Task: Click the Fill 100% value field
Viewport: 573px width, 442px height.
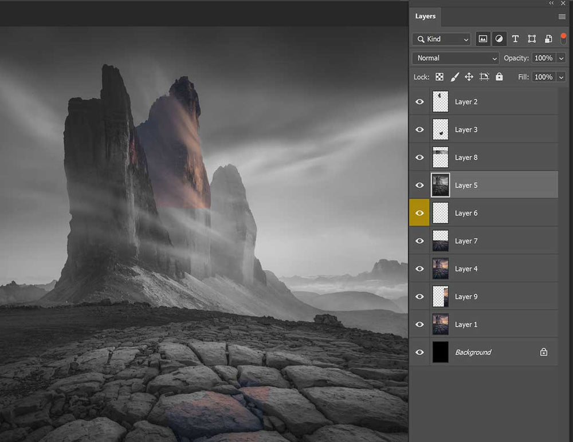Action: [x=544, y=77]
